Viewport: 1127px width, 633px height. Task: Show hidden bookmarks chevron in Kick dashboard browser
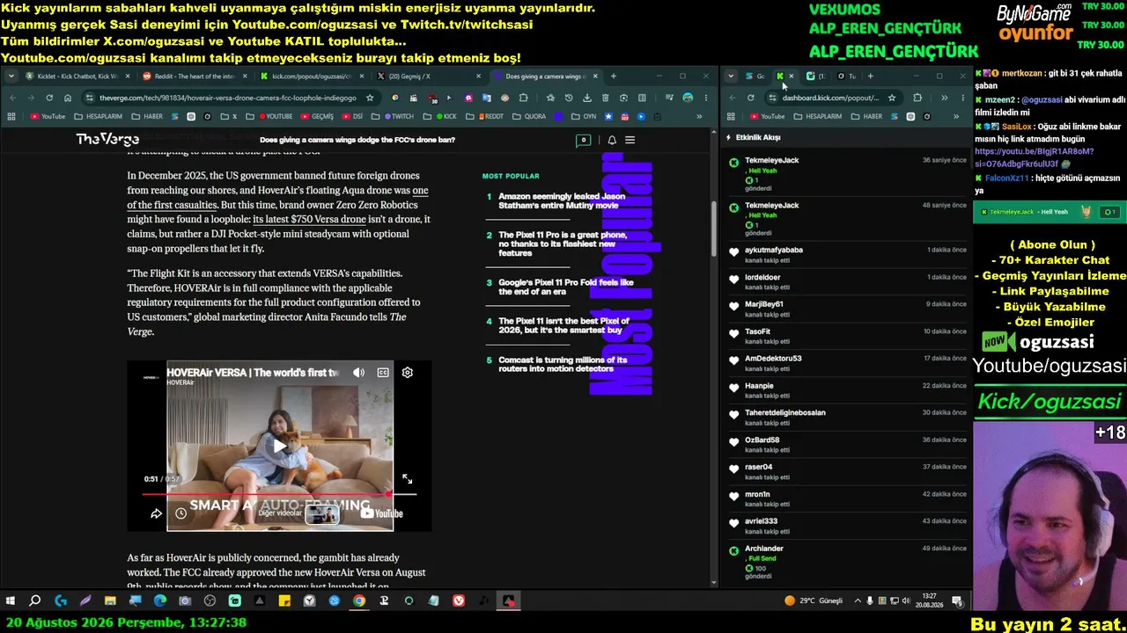(x=956, y=116)
